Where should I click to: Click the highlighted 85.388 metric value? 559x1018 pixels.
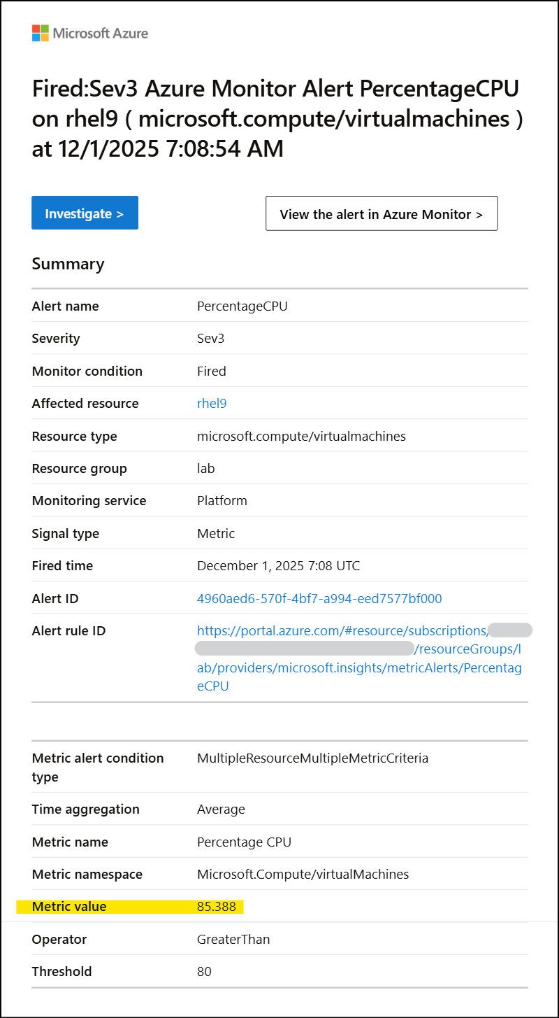coord(217,907)
